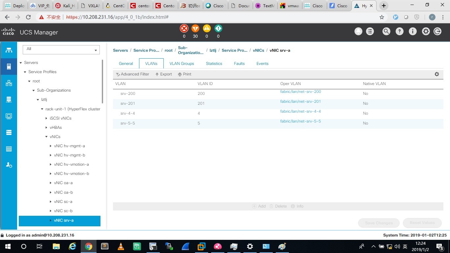Collapse the Sub-Organizations tree node

[34, 90]
